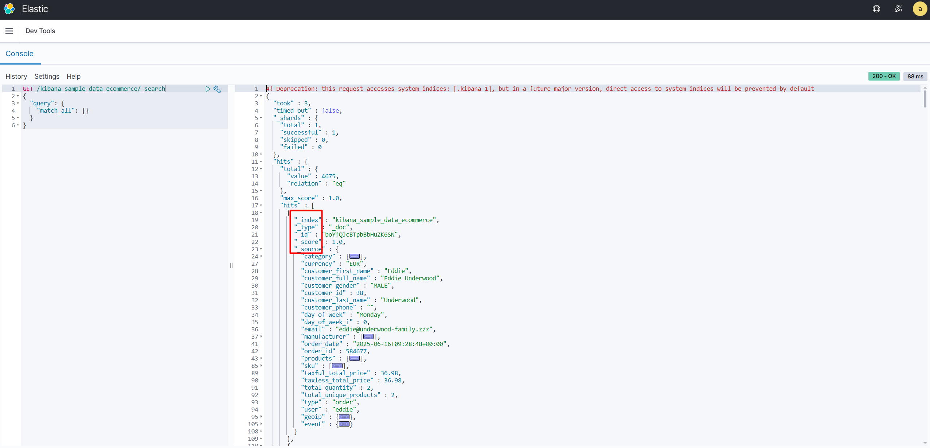Collapse the _shards block fold arrow
The width and height of the screenshot is (930, 448).
click(x=261, y=118)
